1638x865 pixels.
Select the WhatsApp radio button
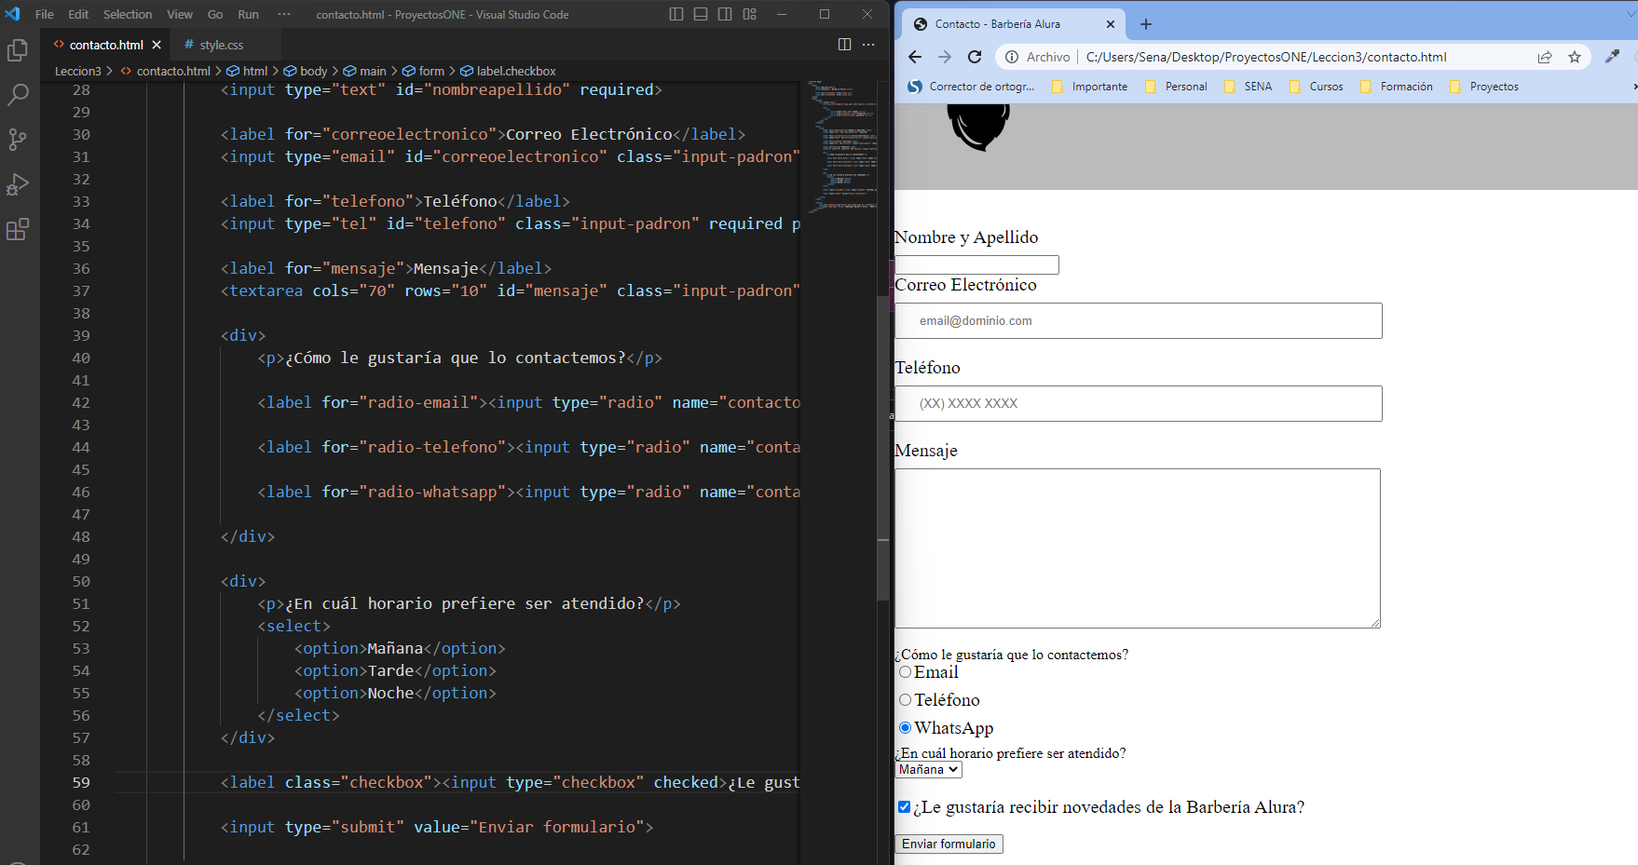905,728
